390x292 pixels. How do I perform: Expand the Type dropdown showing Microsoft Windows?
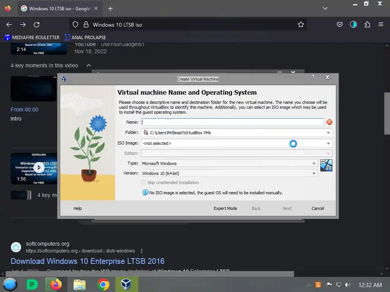pos(314,163)
